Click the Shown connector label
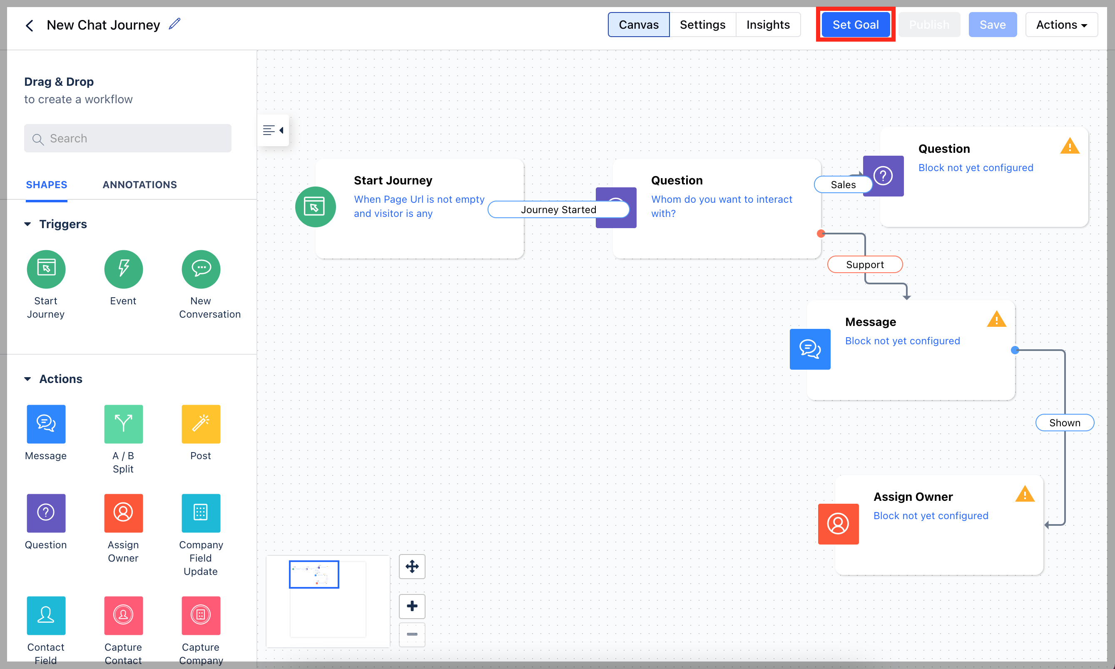 coord(1065,423)
